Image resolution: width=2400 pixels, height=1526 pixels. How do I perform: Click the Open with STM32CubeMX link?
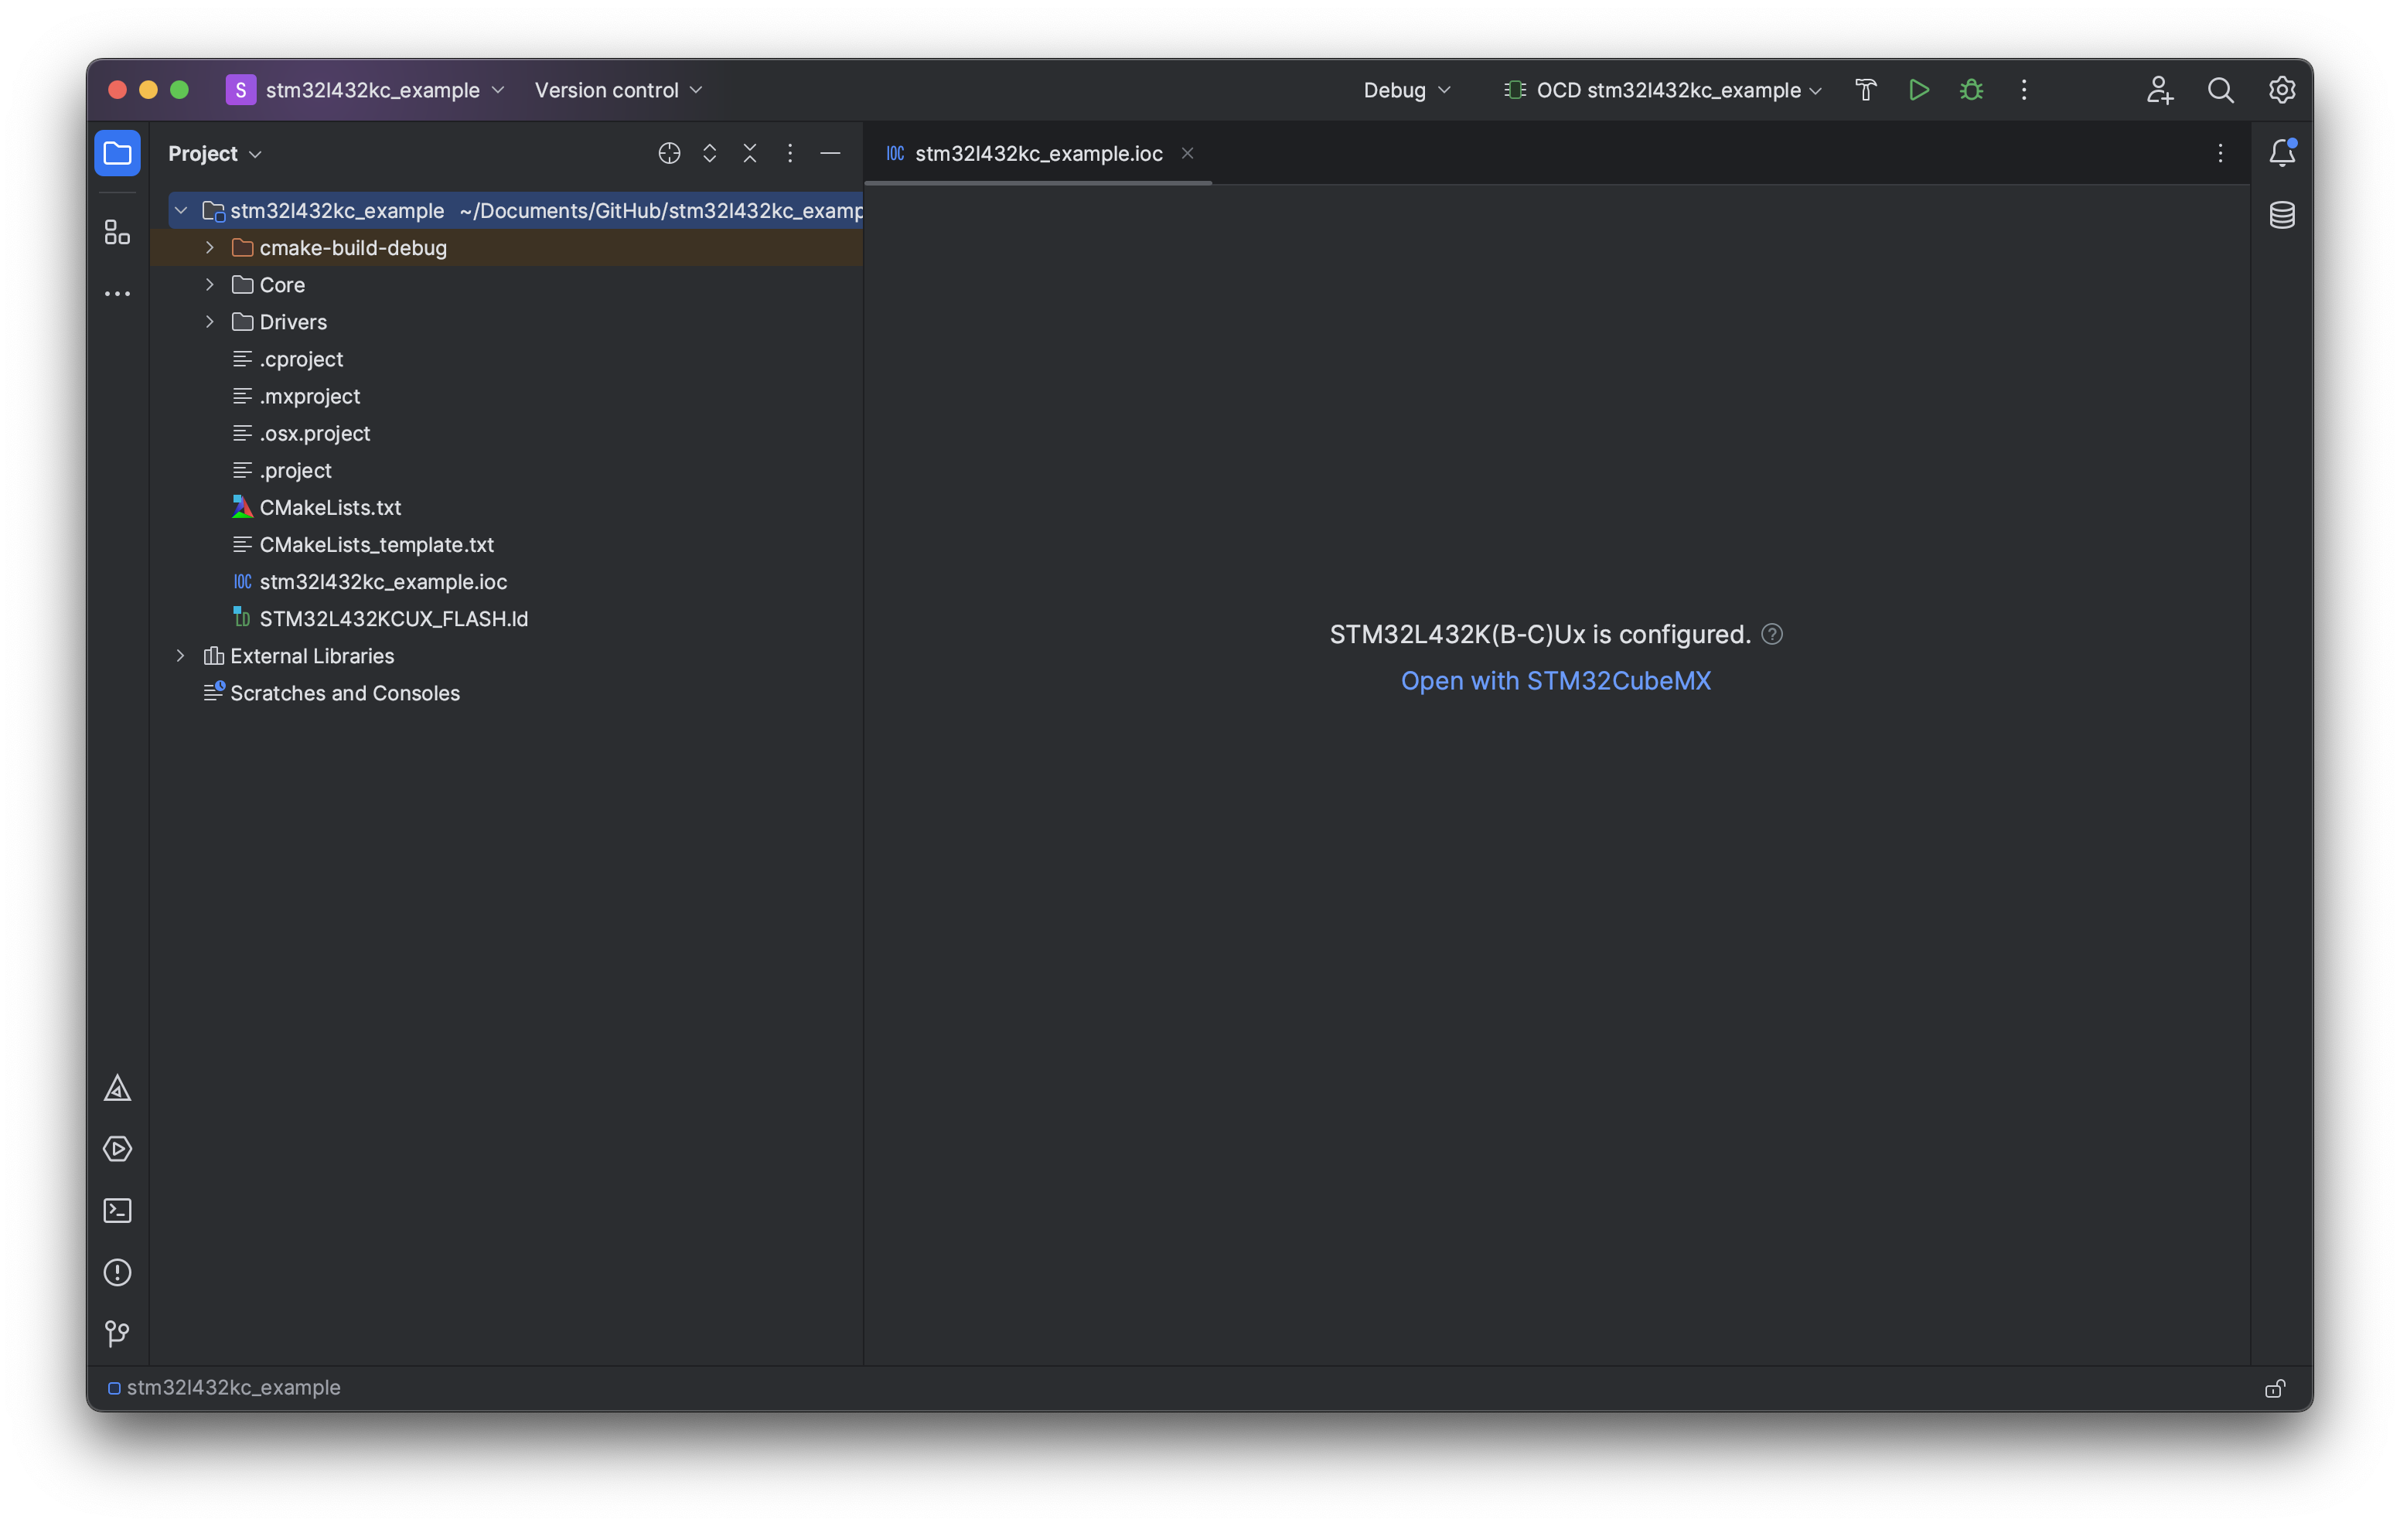pyautogui.click(x=1555, y=681)
